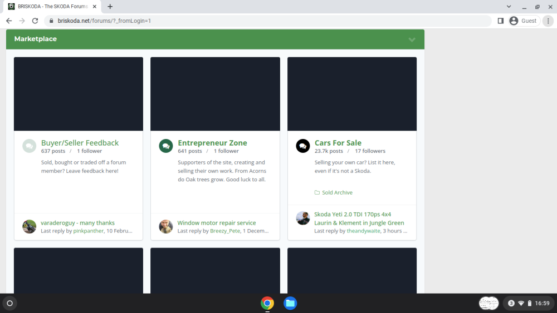Screen dimensions: 557x313
Task: Open the ChromeOS launcher circle
Action: [10, 303]
